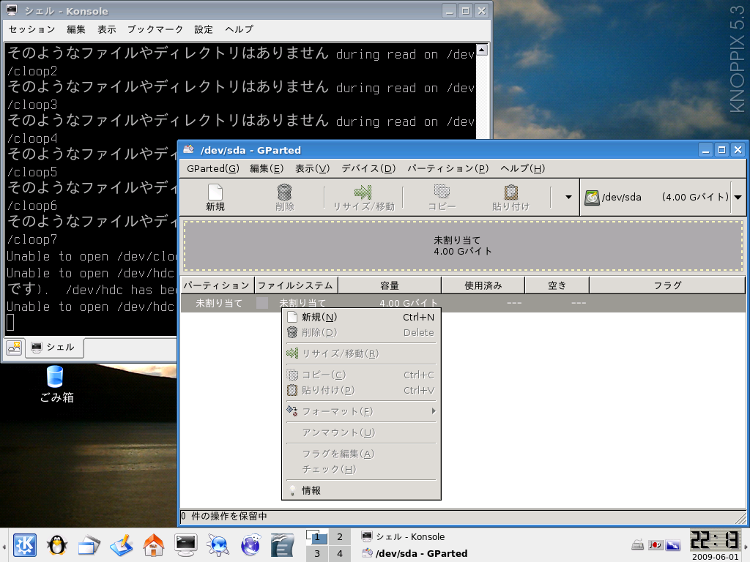Click the フラグ column header
Viewport: 750px width, 562px height.
(x=667, y=285)
